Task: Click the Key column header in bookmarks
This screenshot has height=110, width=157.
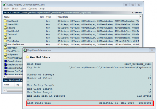Action: pos(19,85)
